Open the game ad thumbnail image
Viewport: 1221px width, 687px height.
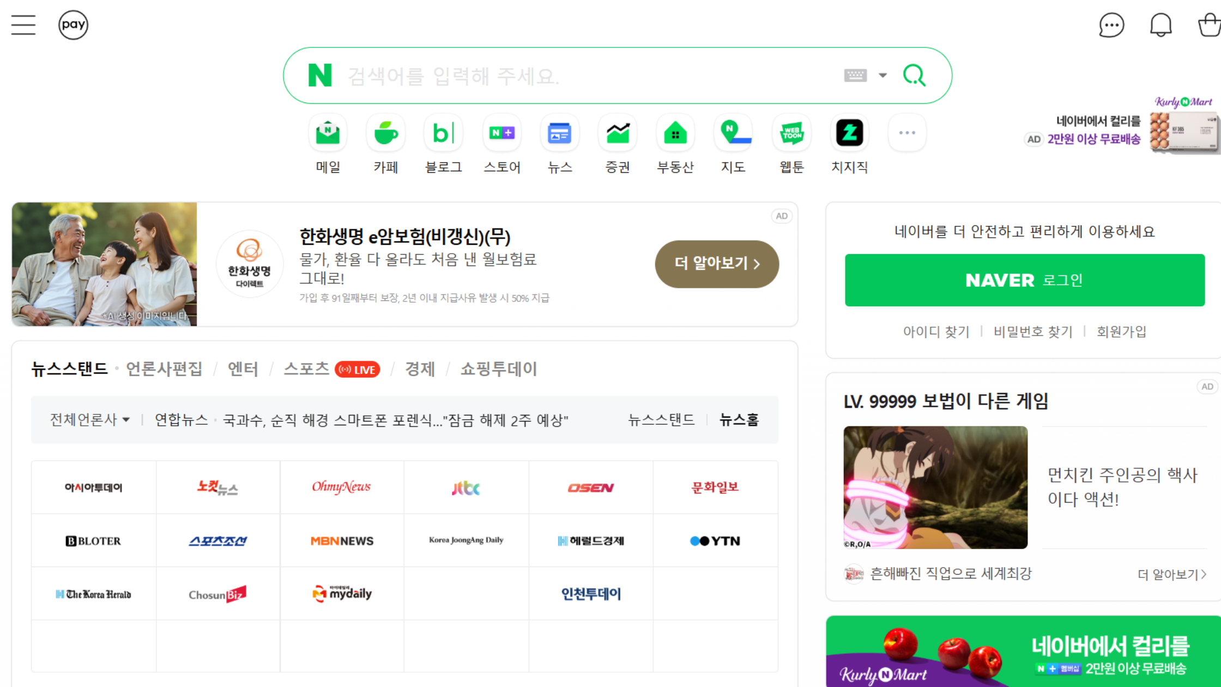(x=935, y=487)
